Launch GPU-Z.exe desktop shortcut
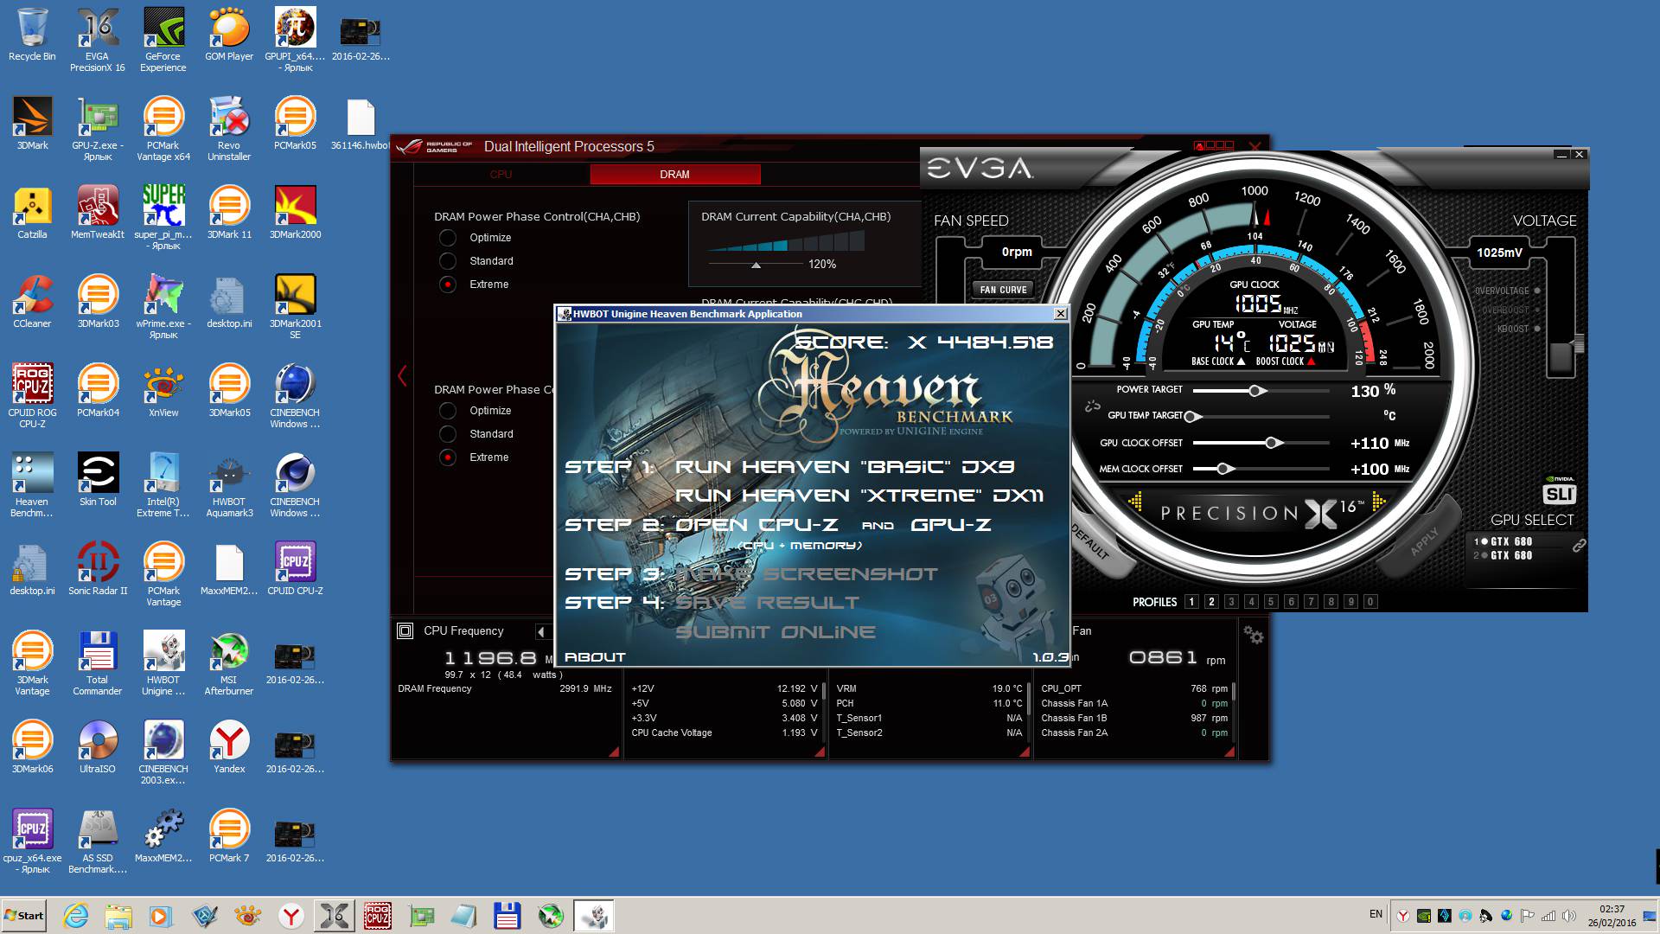 coord(98,128)
